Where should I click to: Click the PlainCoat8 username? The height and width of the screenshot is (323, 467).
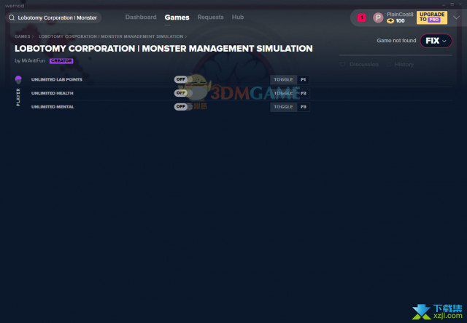tap(400, 15)
